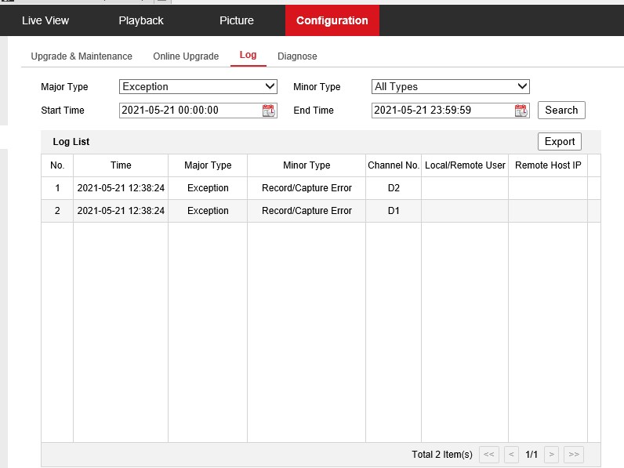Click the Start Time input field
The width and height of the screenshot is (624, 468).
pyautogui.click(x=190, y=111)
